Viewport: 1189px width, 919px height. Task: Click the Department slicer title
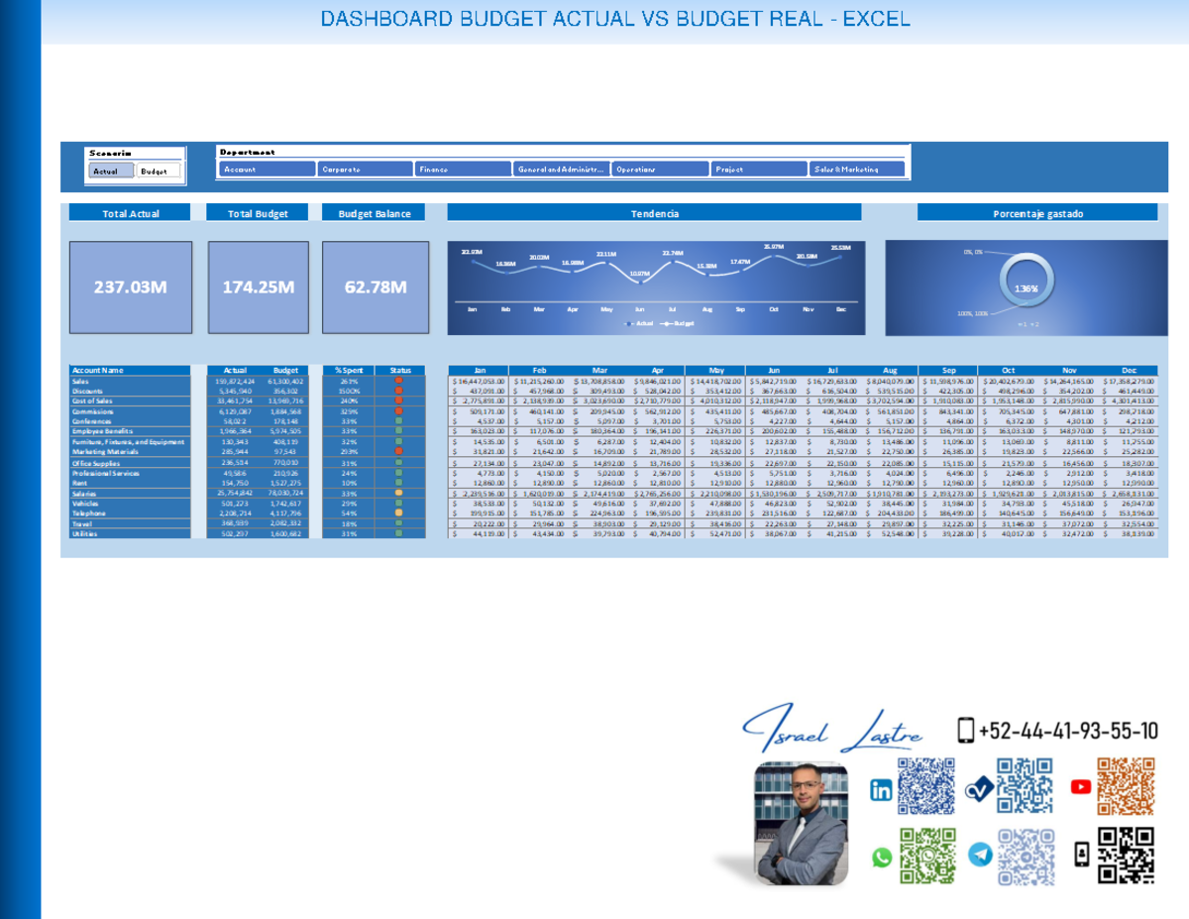point(248,153)
